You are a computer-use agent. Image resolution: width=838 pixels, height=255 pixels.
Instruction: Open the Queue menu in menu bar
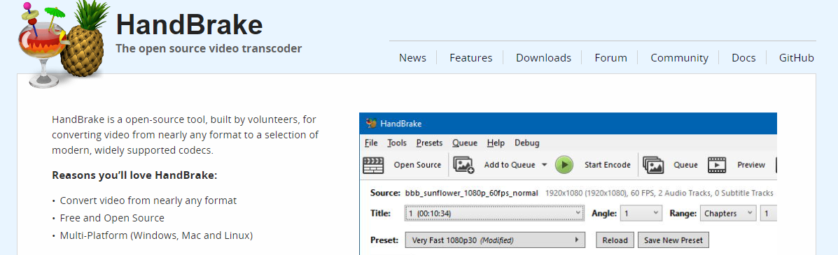[464, 143]
